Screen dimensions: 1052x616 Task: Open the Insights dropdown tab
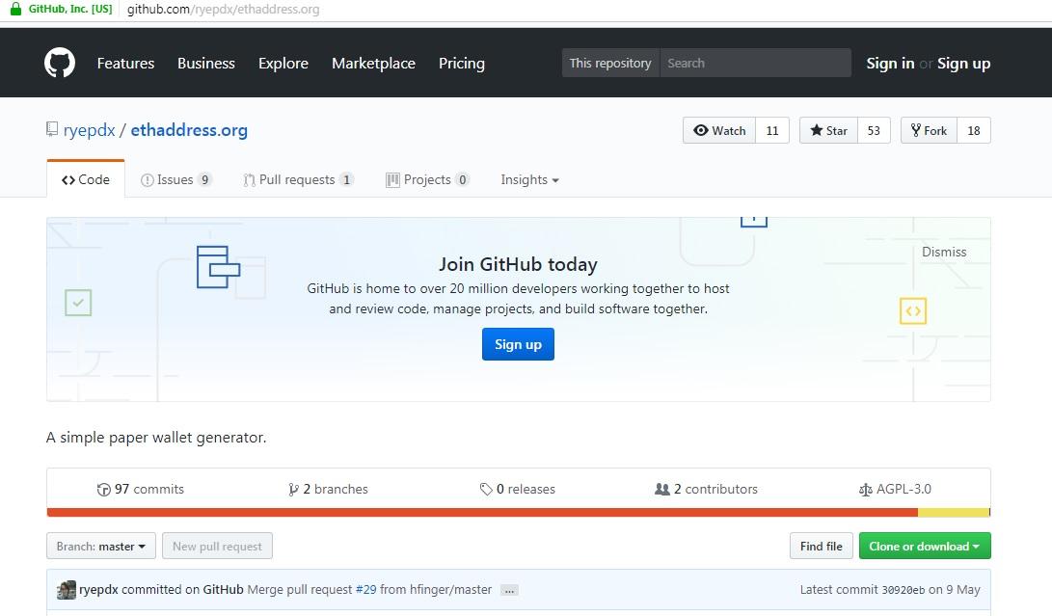[x=529, y=180]
